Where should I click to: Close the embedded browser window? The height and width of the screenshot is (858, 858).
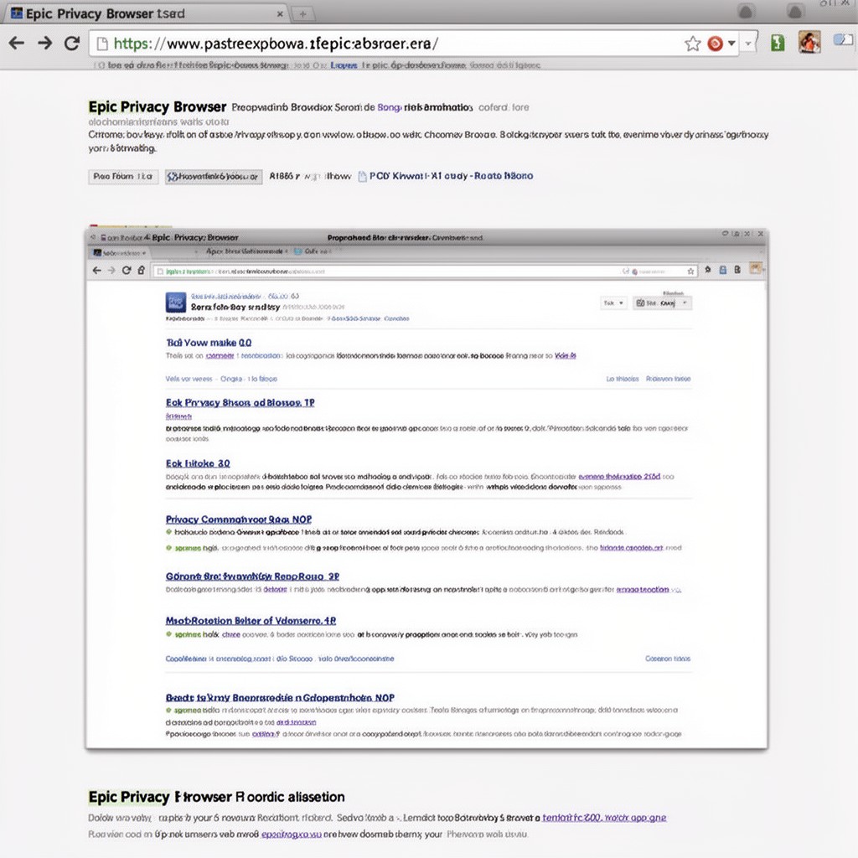(x=761, y=234)
